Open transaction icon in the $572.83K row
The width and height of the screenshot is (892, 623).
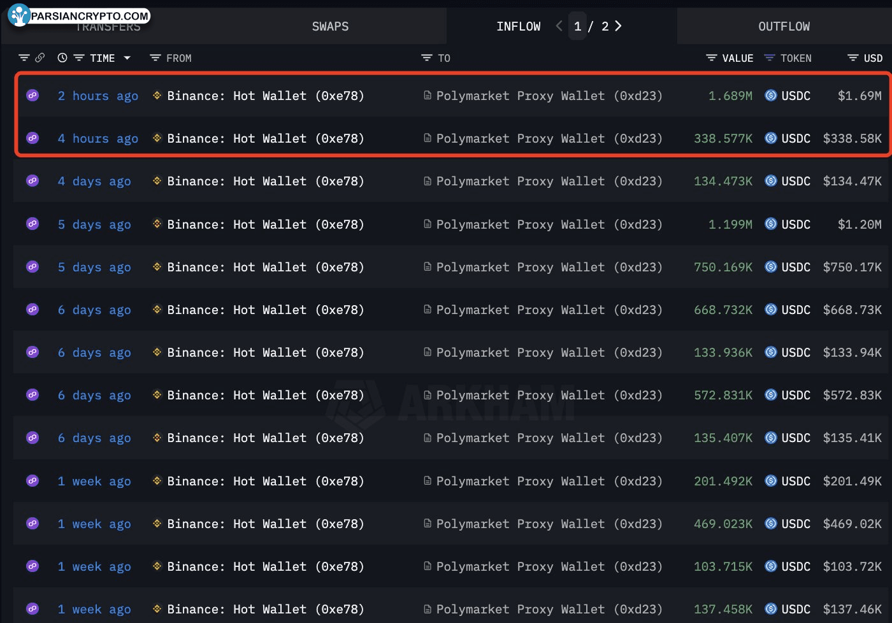(32, 395)
